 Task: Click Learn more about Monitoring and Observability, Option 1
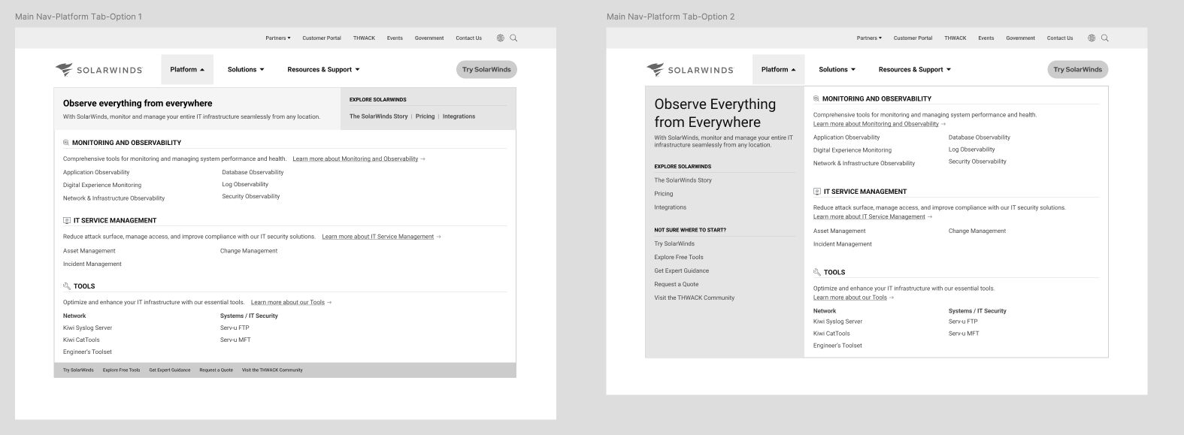pos(359,159)
